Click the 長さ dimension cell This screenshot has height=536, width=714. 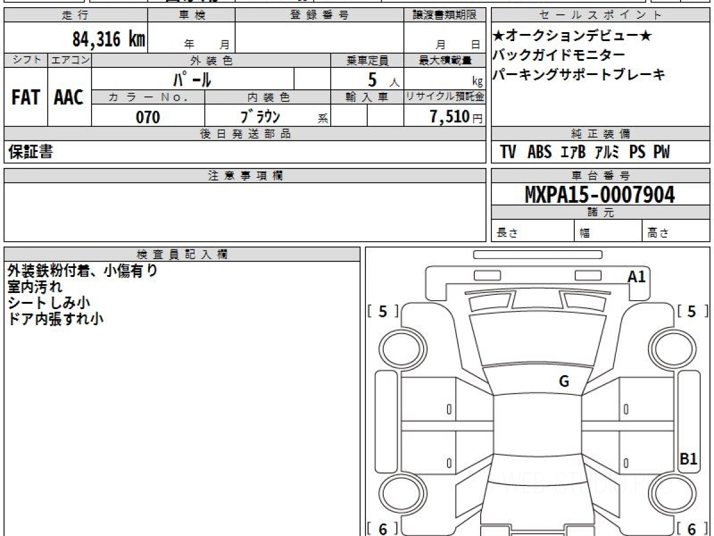(533, 231)
